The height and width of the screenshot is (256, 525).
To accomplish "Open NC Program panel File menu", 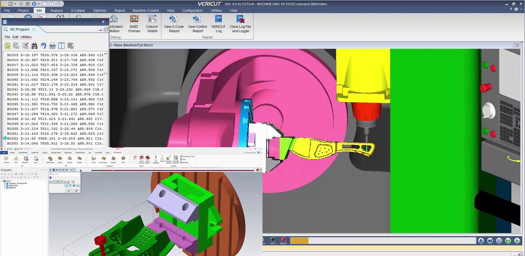I will 7,37.
